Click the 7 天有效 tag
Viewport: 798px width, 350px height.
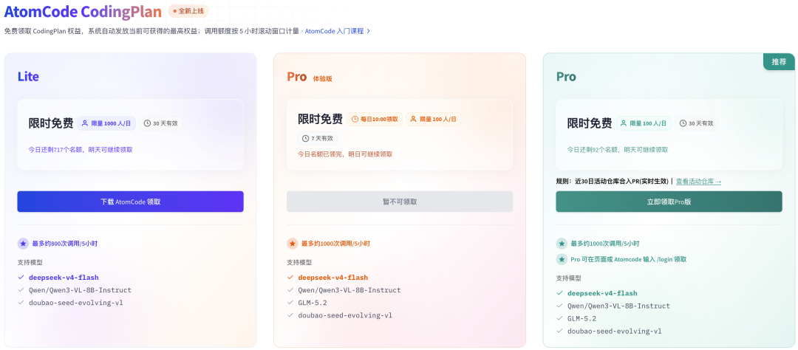click(x=318, y=138)
